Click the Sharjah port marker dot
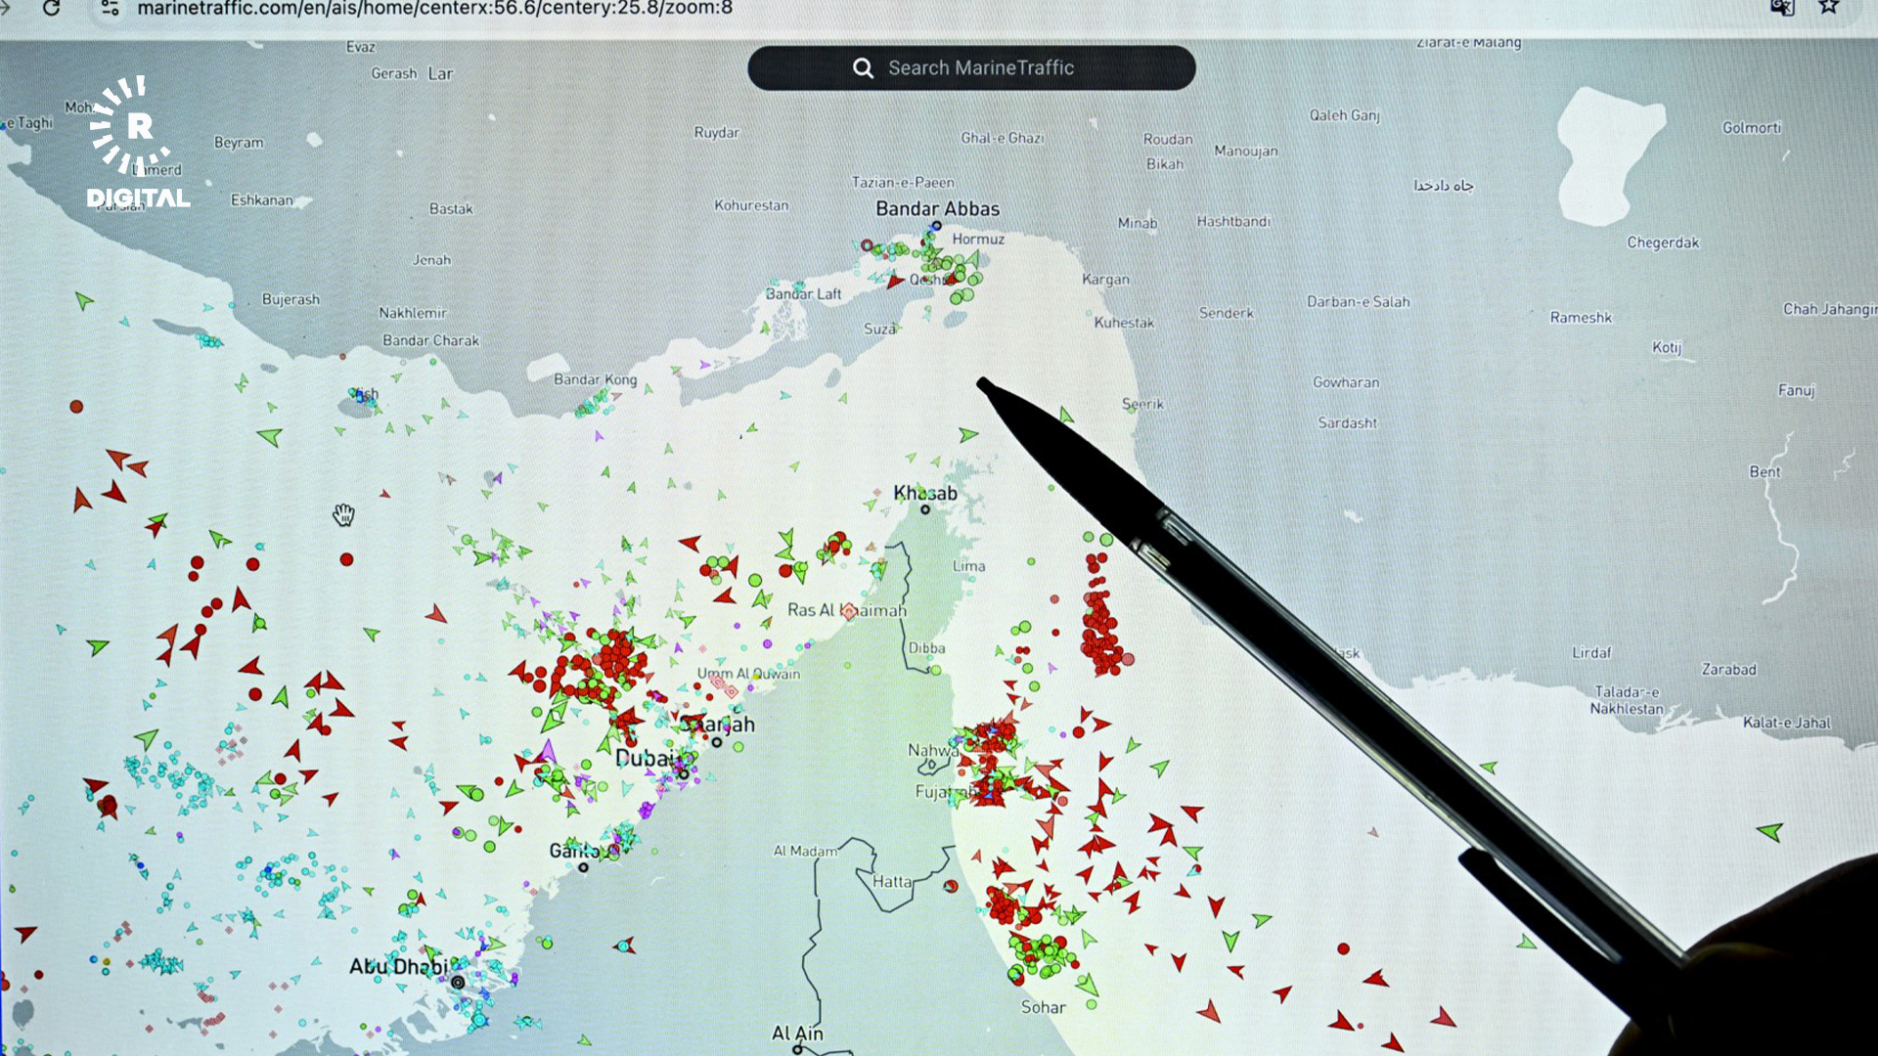 (x=717, y=743)
